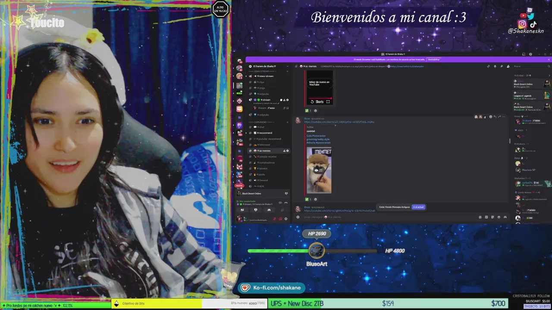552x310 pixels.
Task: Forward the hovered Bluso message
Action: tap(499, 117)
